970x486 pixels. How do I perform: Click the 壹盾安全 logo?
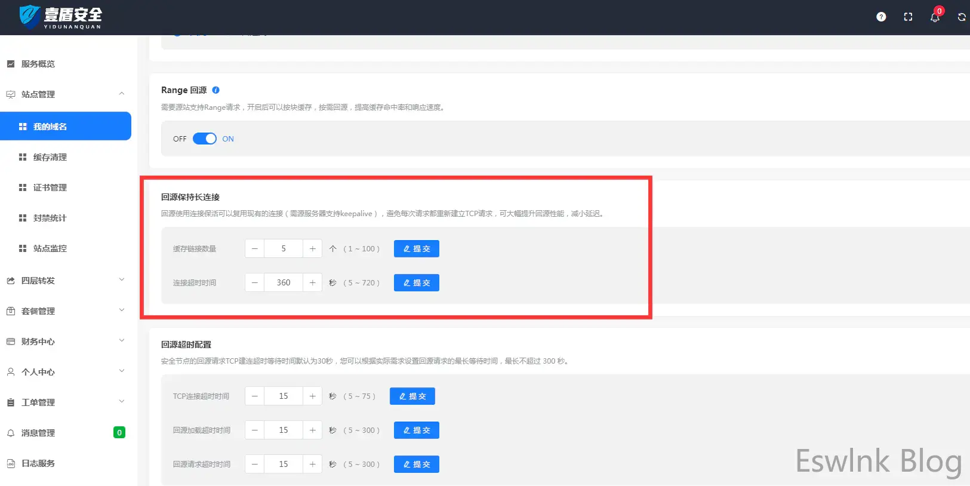tap(61, 17)
